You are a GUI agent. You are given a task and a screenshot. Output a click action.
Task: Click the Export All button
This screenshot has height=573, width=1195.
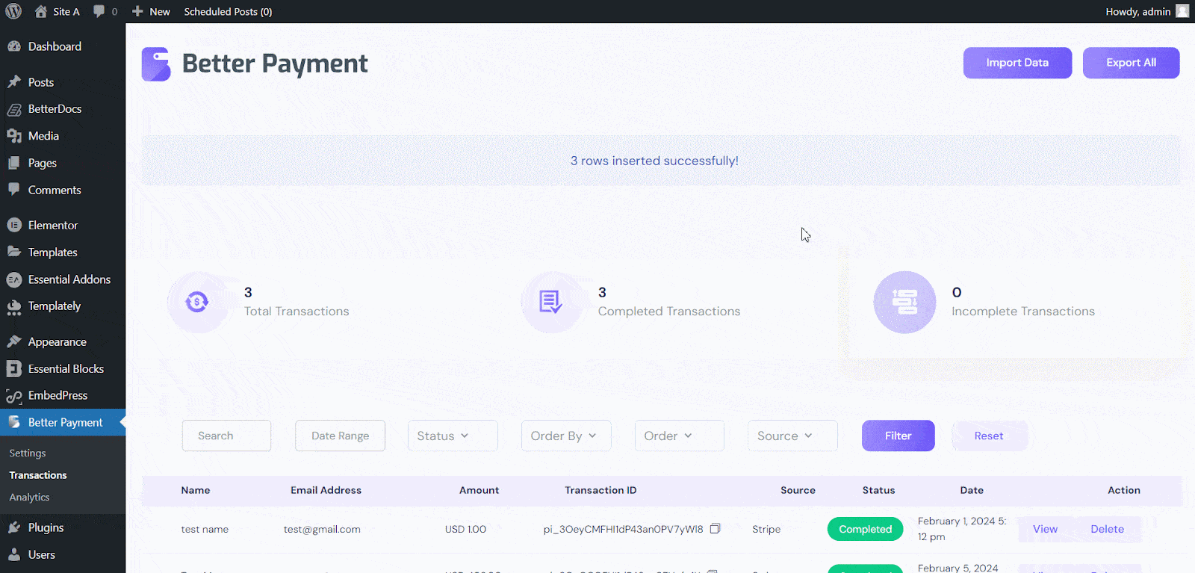1131,63
